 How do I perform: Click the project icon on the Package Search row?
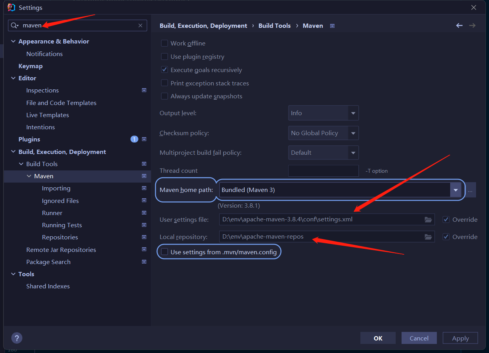pos(144,262)
